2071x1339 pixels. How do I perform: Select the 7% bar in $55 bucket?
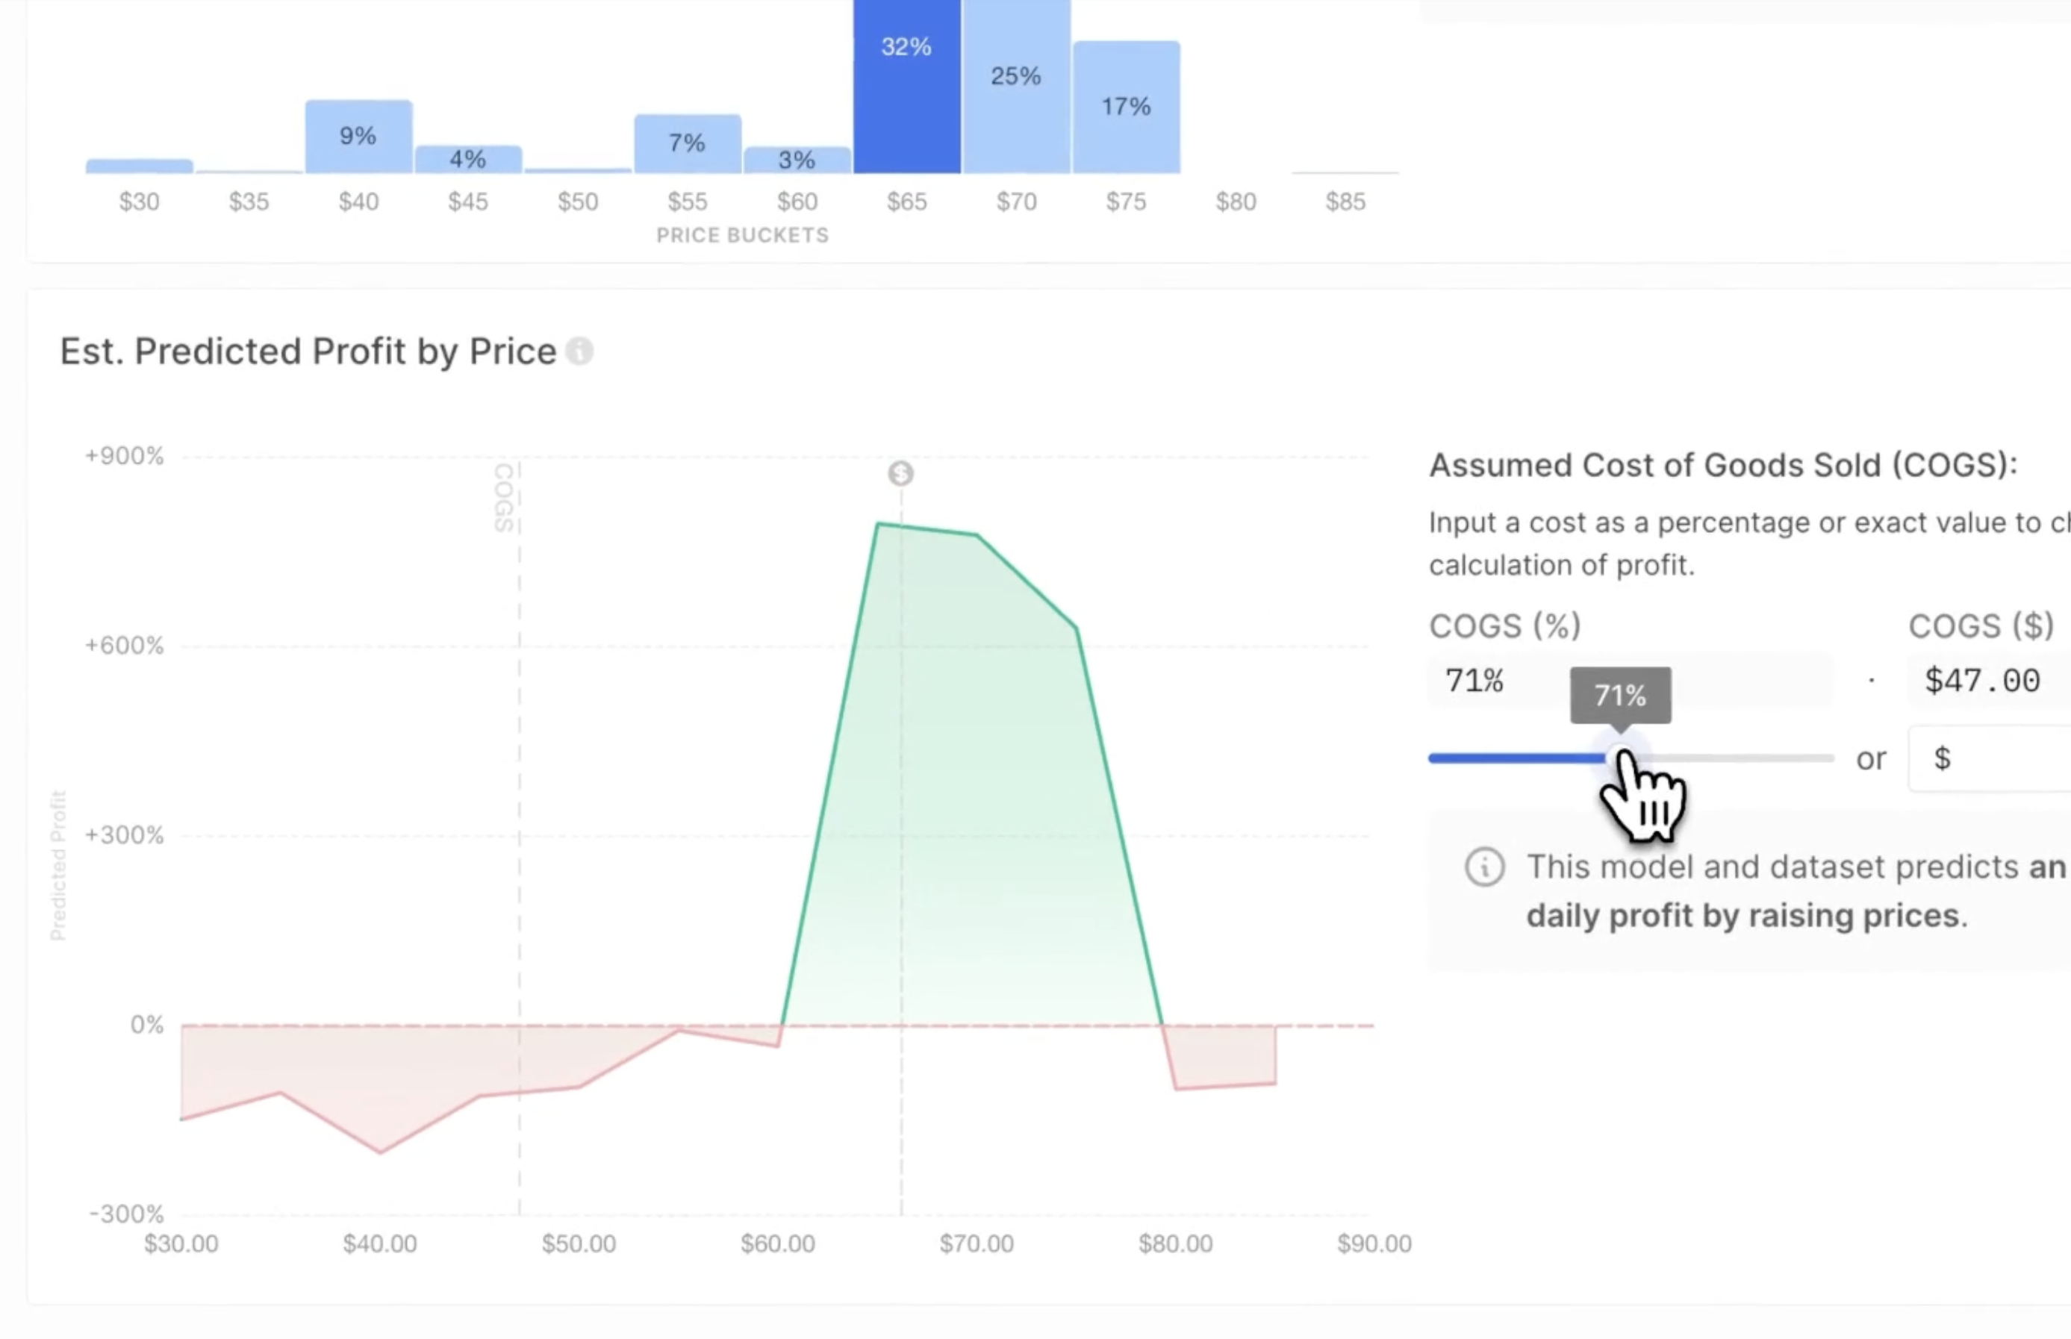[x=687, y=144]
